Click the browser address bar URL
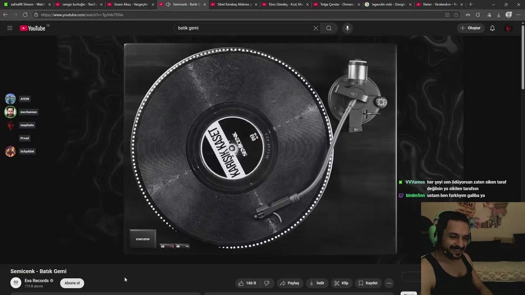The width and height of the screenshot is (525, 295). pyautogui.click(x=82, y=15)
